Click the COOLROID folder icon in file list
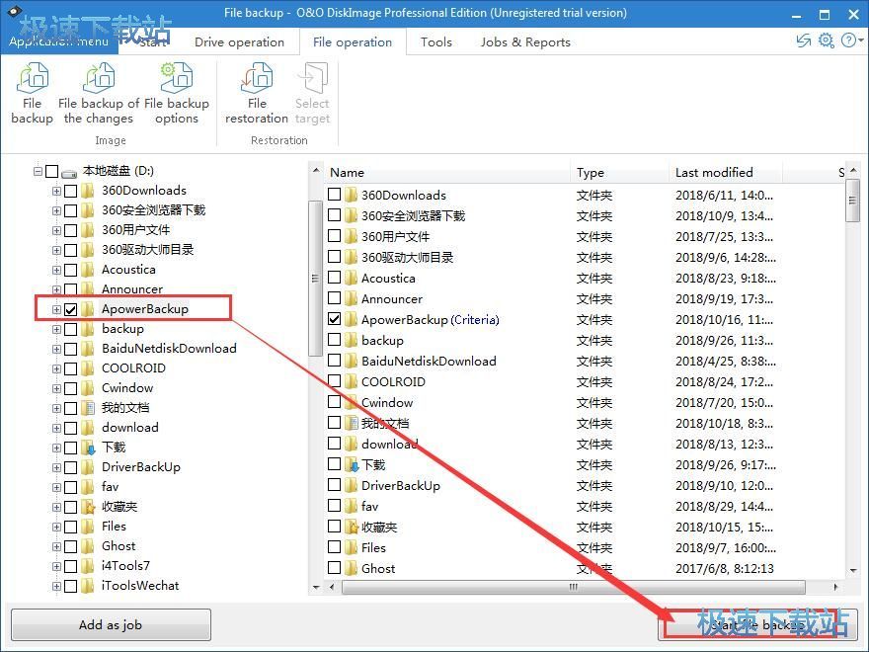Viewport: 869px width, 652px height. click(351, 381)
